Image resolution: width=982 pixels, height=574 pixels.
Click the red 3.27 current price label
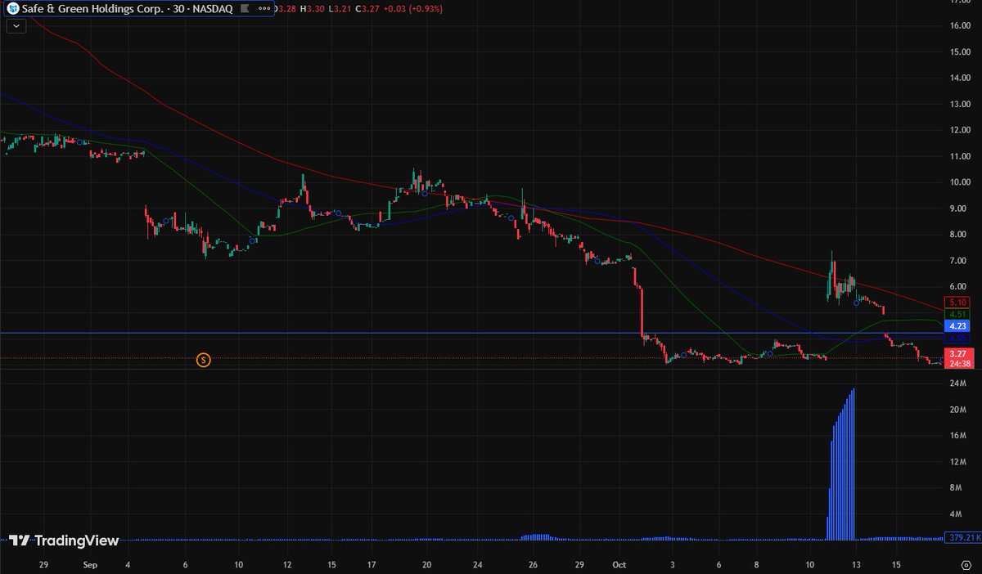point(957,353)
